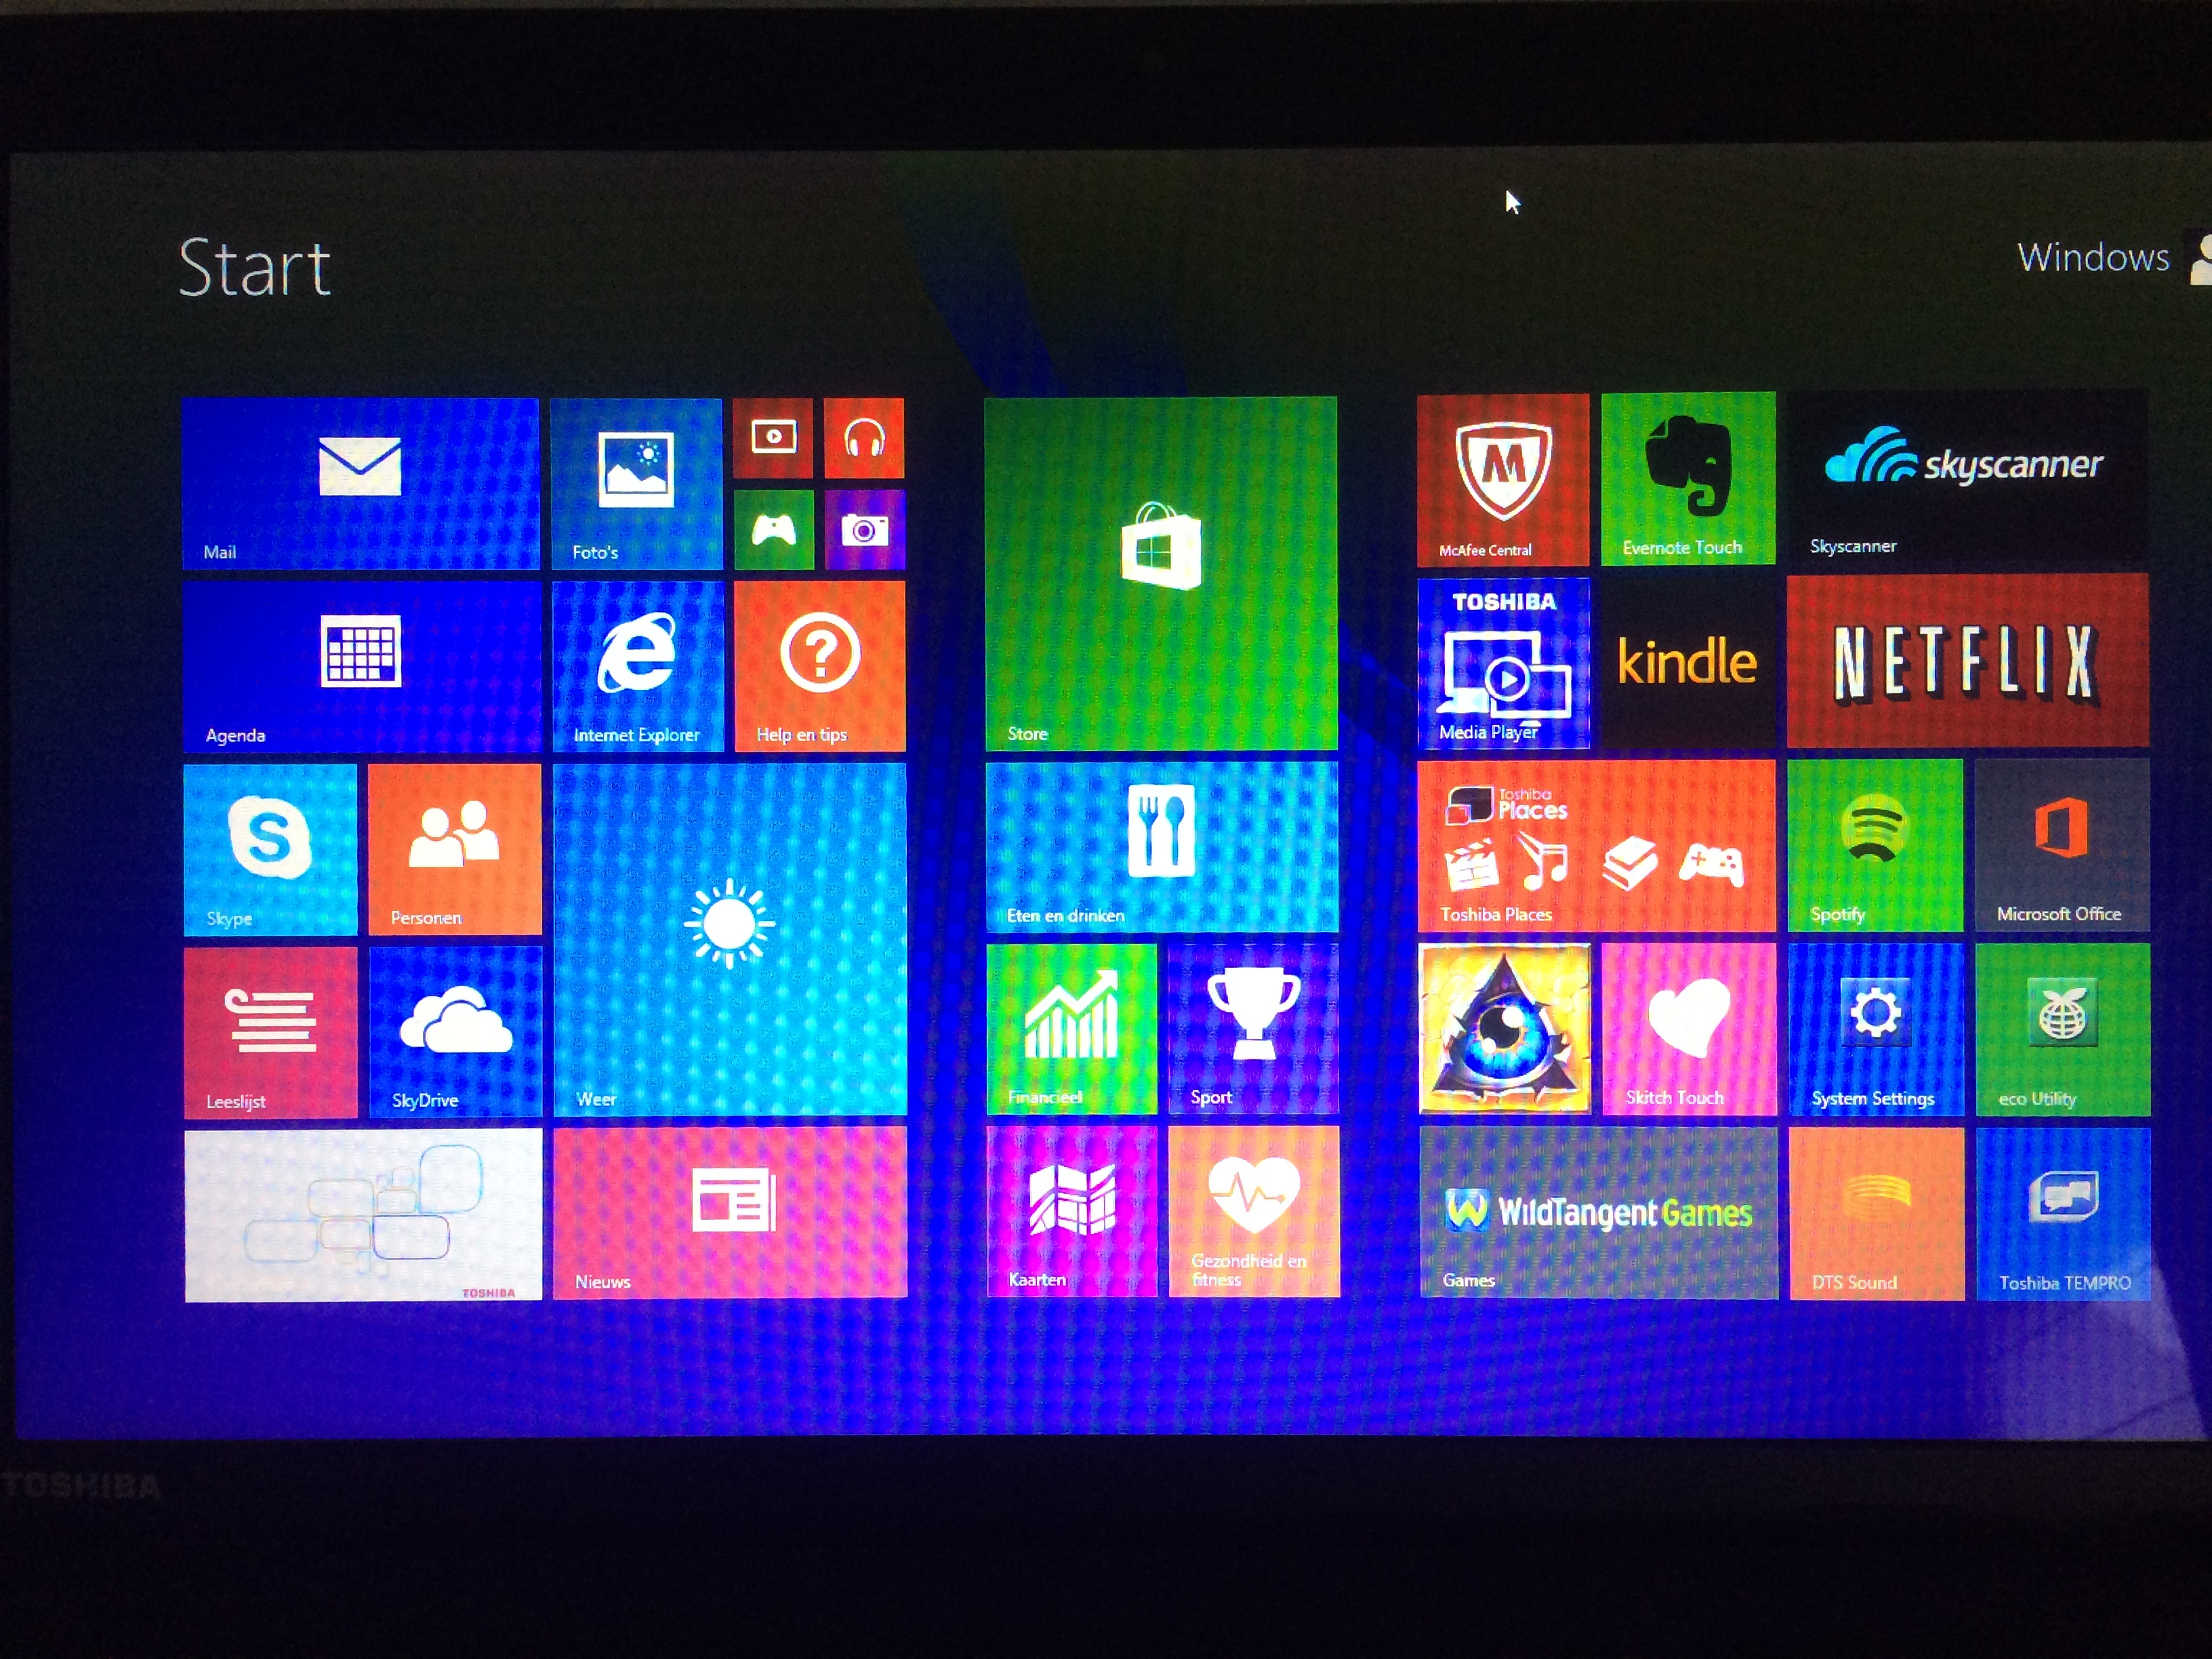The image size is (2212, 1659).
Task: Launch Evernote Touch tile
Action: pos(1688,479)
